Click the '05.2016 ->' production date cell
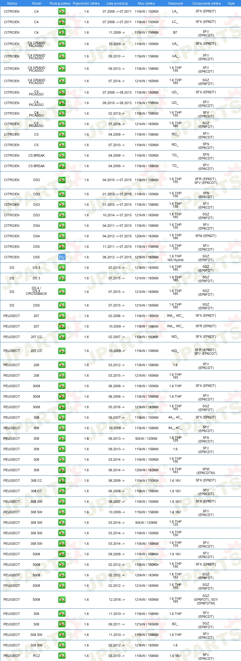The height and width of the screenshot is (661, 241). pos(116,407)
